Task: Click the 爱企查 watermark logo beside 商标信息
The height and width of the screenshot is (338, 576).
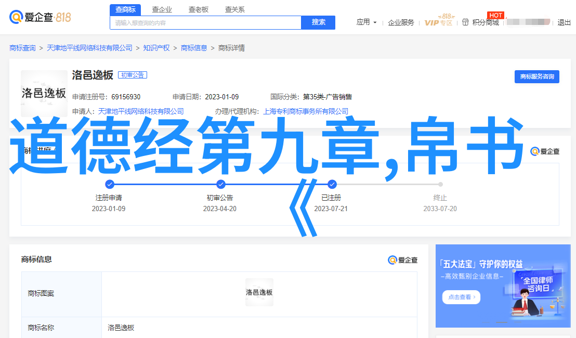Action: pos(402,260)
